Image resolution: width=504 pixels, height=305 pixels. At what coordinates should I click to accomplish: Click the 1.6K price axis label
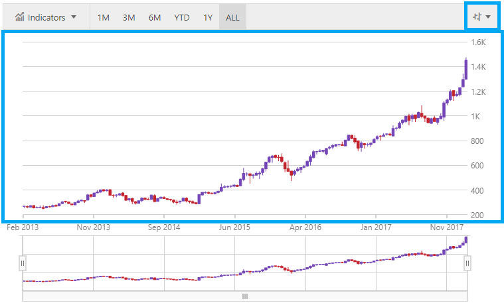tap(479, 42)
